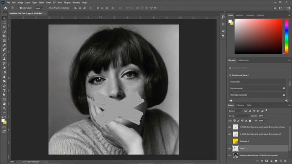Select the Gradient tool
The width and height of the screenshot is (292, 164).
click(4, 72)
